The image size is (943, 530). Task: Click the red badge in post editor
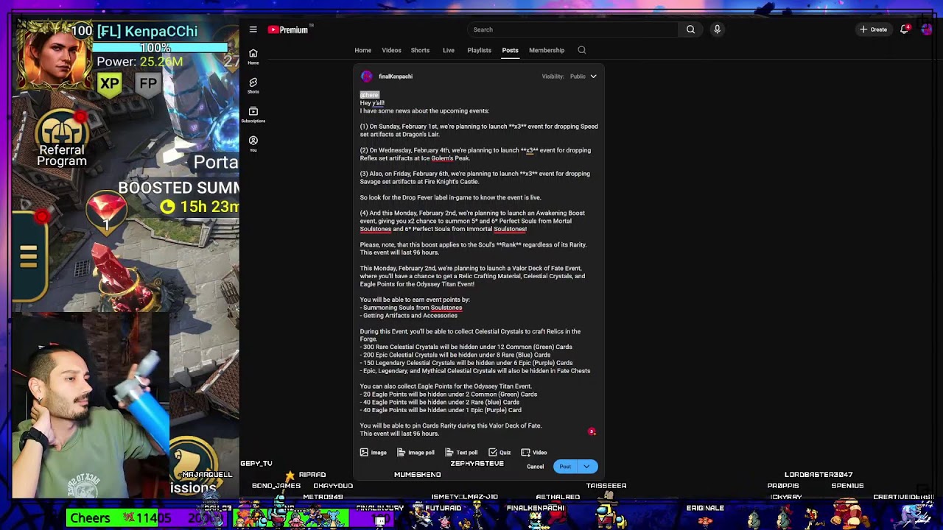click(x=592, y=431)
